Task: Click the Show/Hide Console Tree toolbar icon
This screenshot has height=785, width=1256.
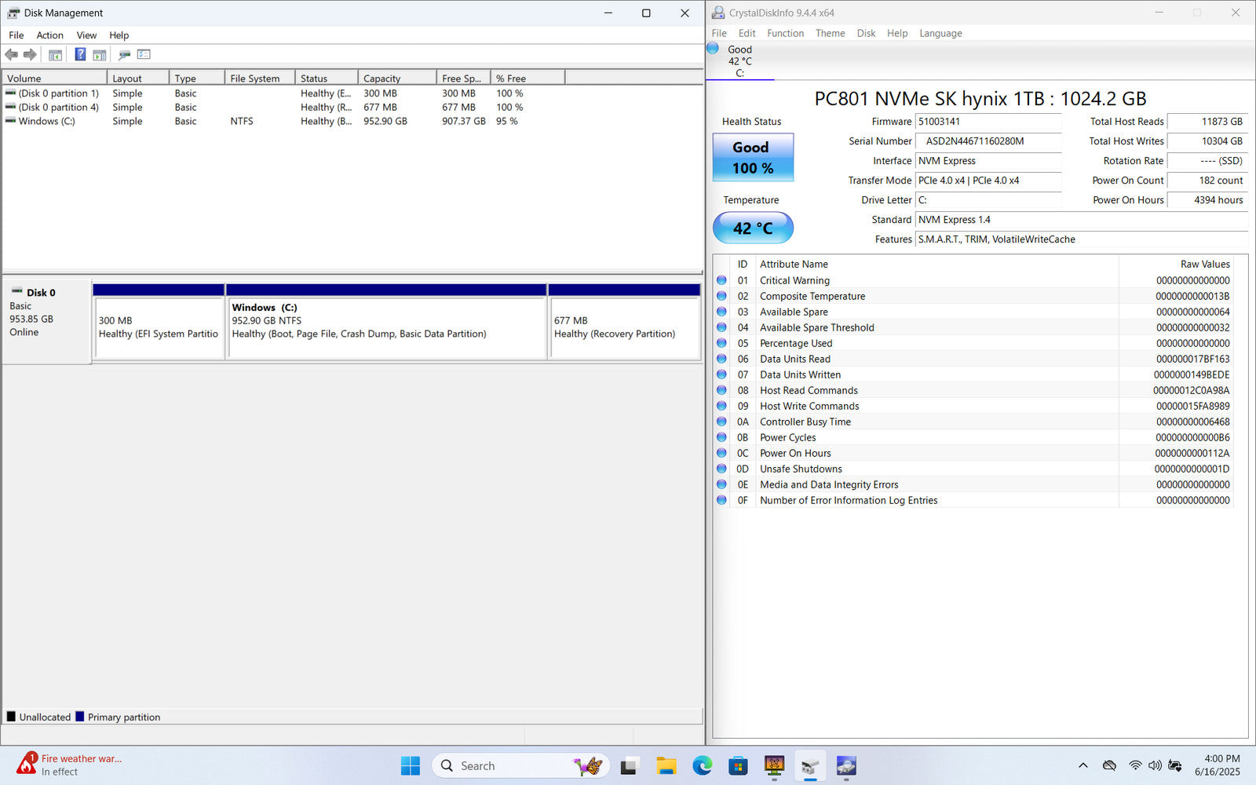Action: (x=55, y=55)
